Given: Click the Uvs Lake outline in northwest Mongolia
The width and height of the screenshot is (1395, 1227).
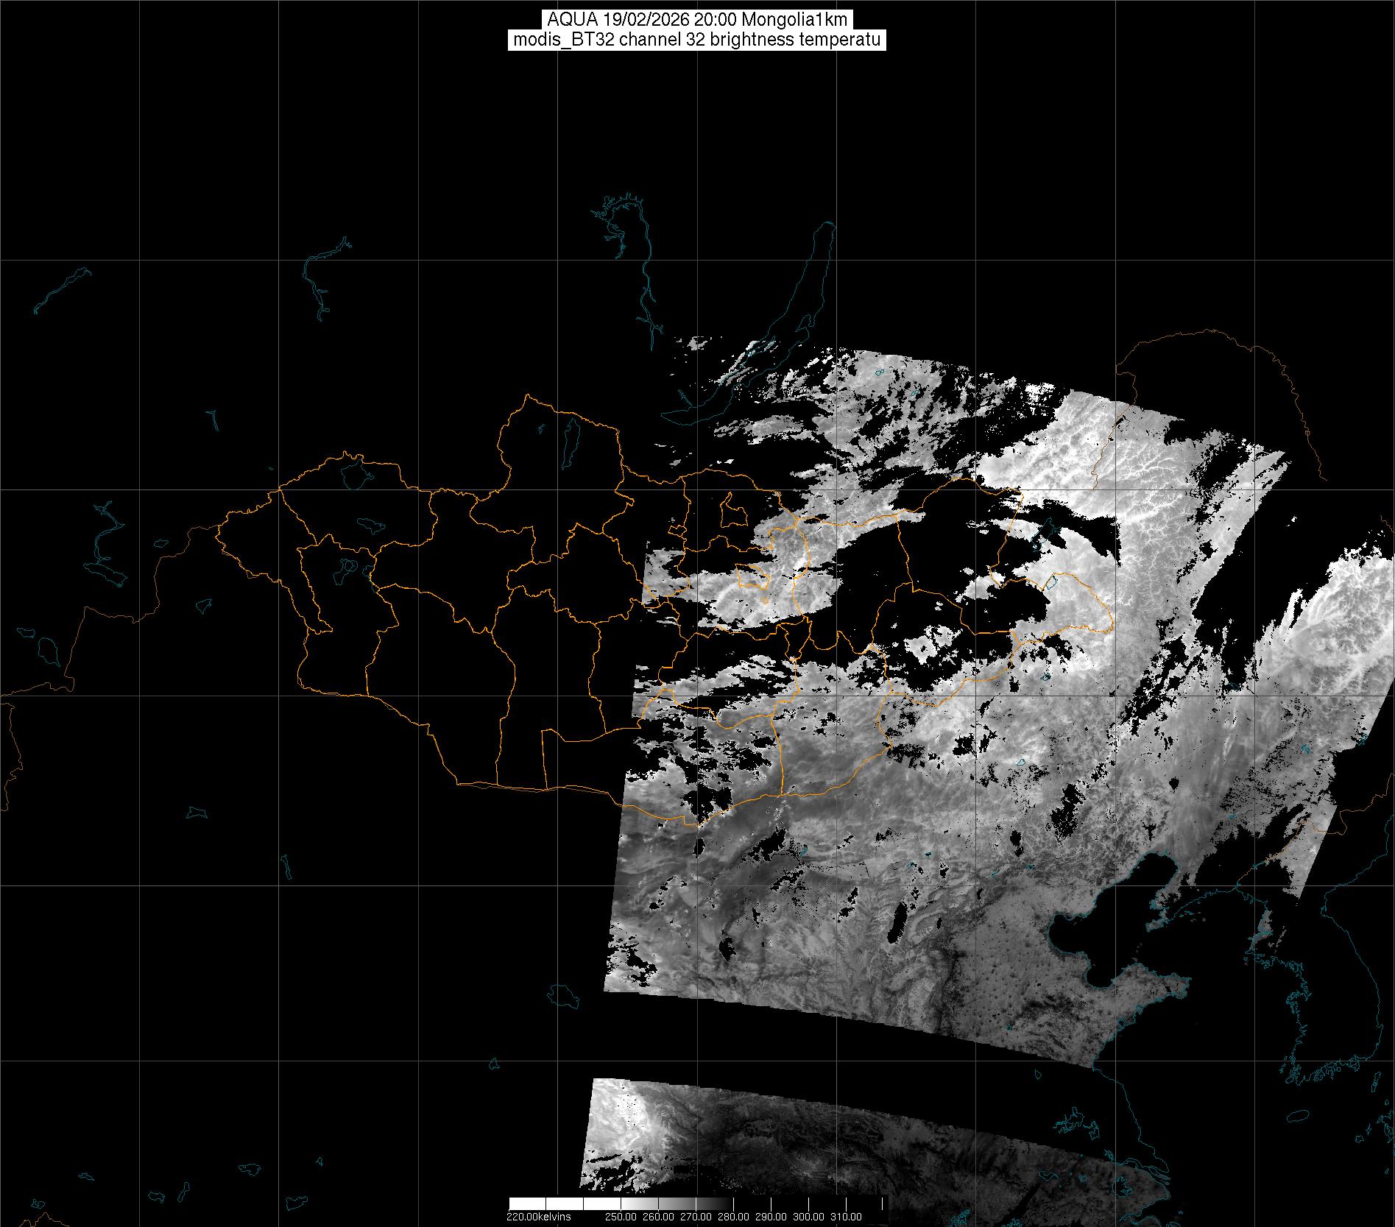Looking at the screenshot, I should (x=356, y=473).
